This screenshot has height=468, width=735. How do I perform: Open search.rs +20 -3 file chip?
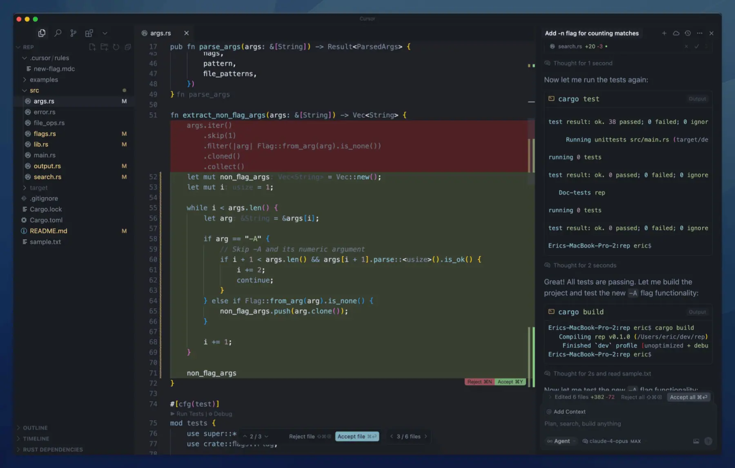(578, 47)
